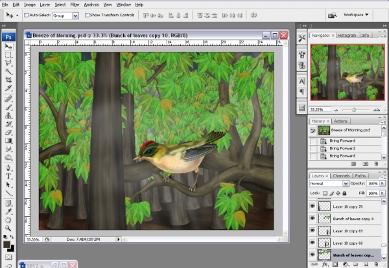This screenshot has height=268, width=389.
Task: Switch to the Actions tab
Action: point(340,121)
